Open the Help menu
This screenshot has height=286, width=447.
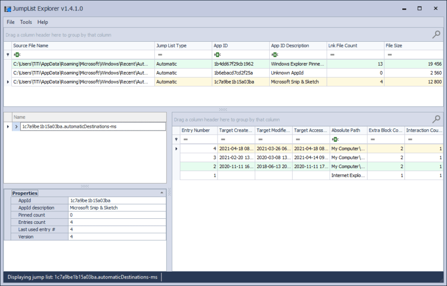coord(43,22)
